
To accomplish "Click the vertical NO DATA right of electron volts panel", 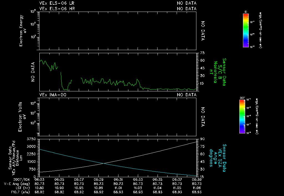I will (x=203, y=117).
